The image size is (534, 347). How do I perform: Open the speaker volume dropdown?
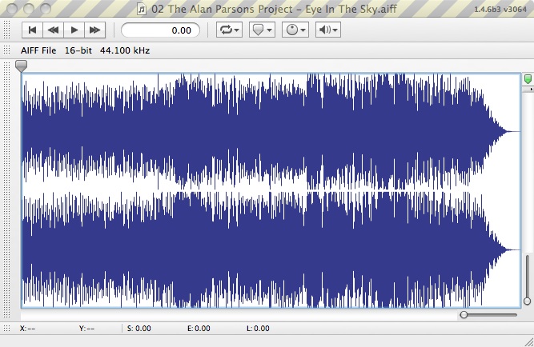tap(328, 30)
